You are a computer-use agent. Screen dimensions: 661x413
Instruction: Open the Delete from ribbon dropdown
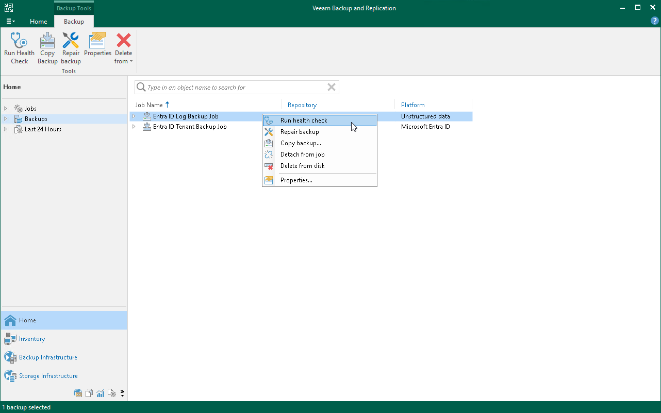pyautogui.click(x=124, y=48)
